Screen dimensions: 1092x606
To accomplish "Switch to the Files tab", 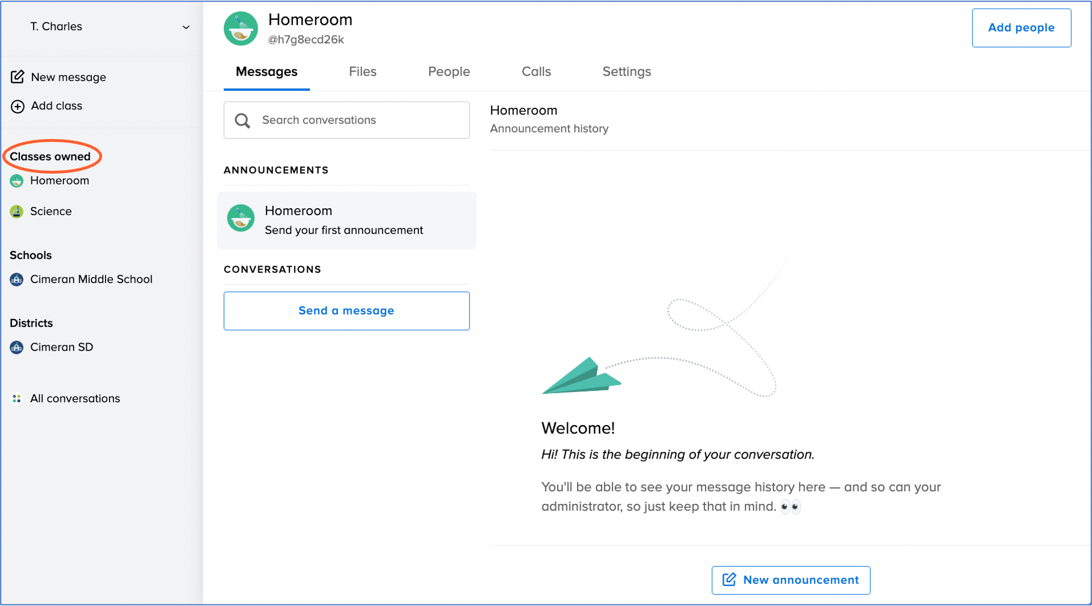I will [x=362, y=72].
